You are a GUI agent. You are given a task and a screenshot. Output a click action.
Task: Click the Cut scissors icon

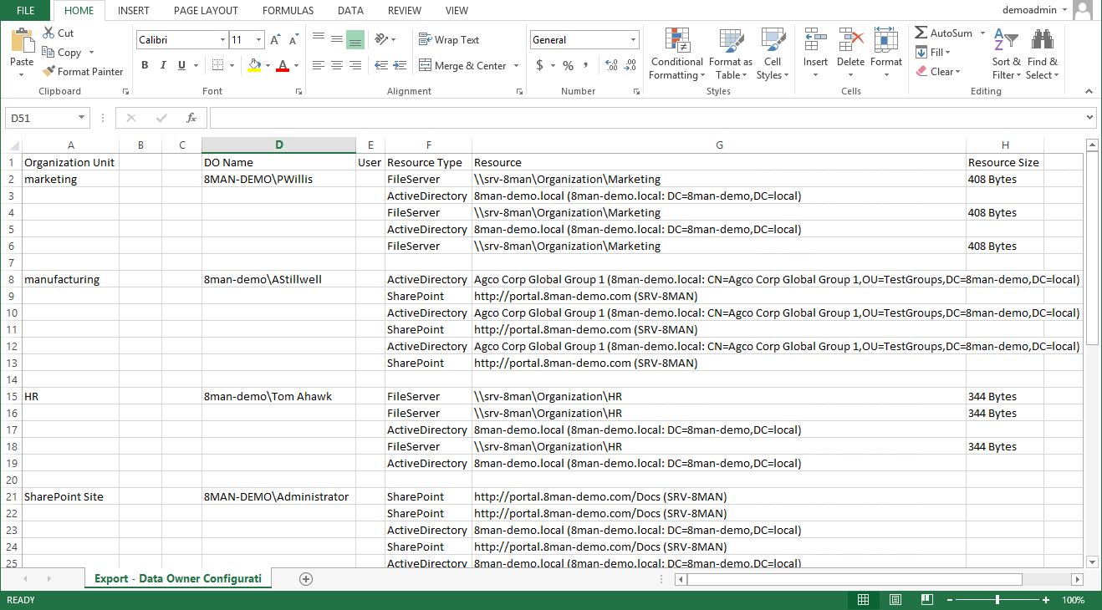[48, 33]
